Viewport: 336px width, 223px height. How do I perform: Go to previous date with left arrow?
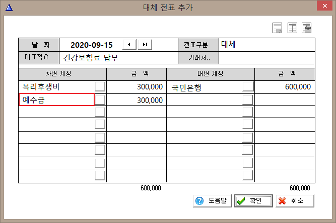(129, 44)
